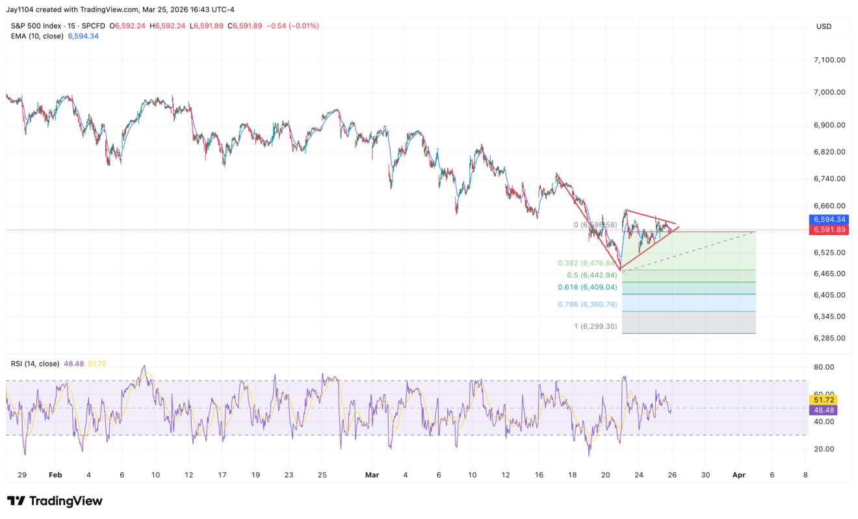Screen dimensions: 858x519
Task: Click the TradingView logo icon
Action: (16, 501)
